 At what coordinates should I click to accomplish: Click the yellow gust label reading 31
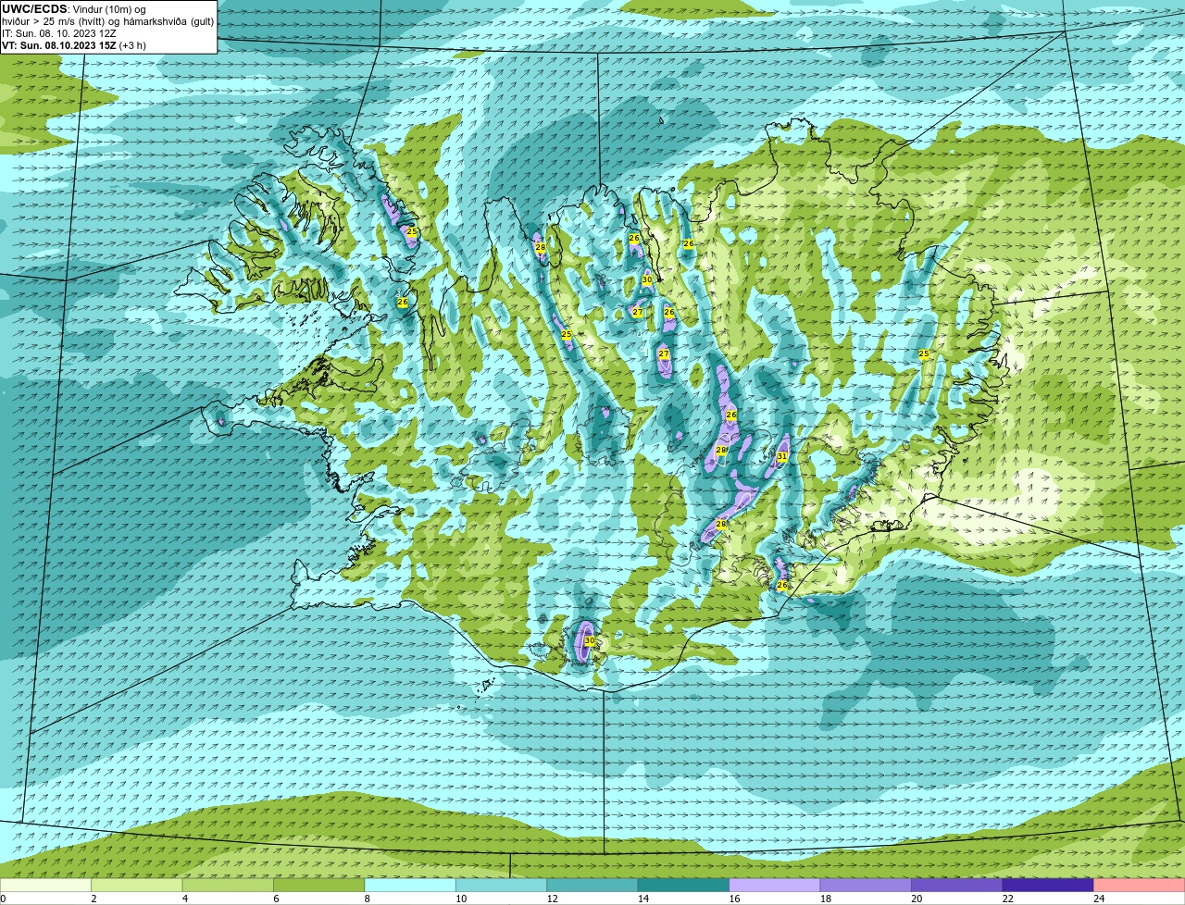pos(781,456)
